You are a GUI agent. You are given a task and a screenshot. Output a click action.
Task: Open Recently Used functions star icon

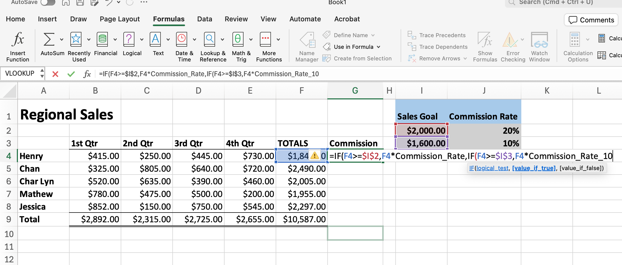tap(76, 40)
